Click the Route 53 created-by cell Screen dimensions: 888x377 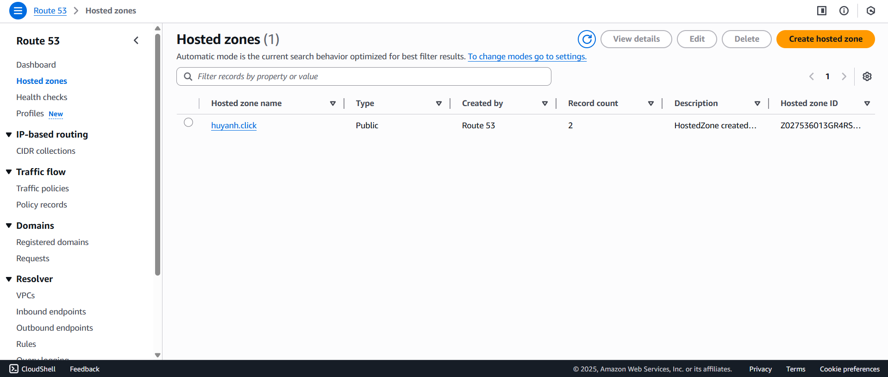(478, 126)
